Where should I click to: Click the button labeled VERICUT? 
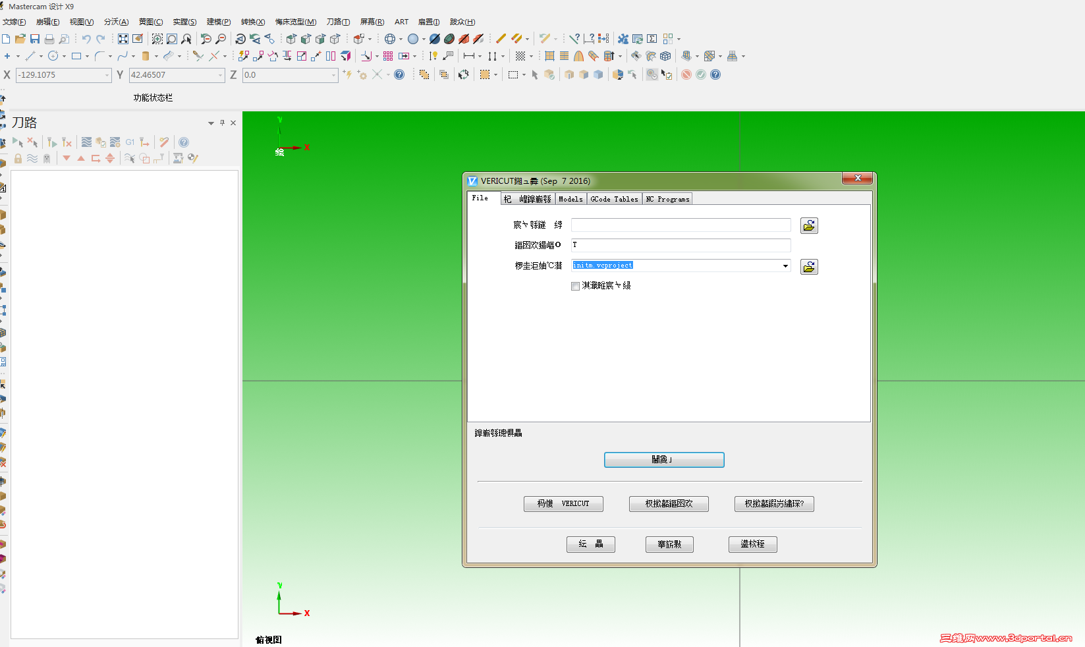coord(563,504)
